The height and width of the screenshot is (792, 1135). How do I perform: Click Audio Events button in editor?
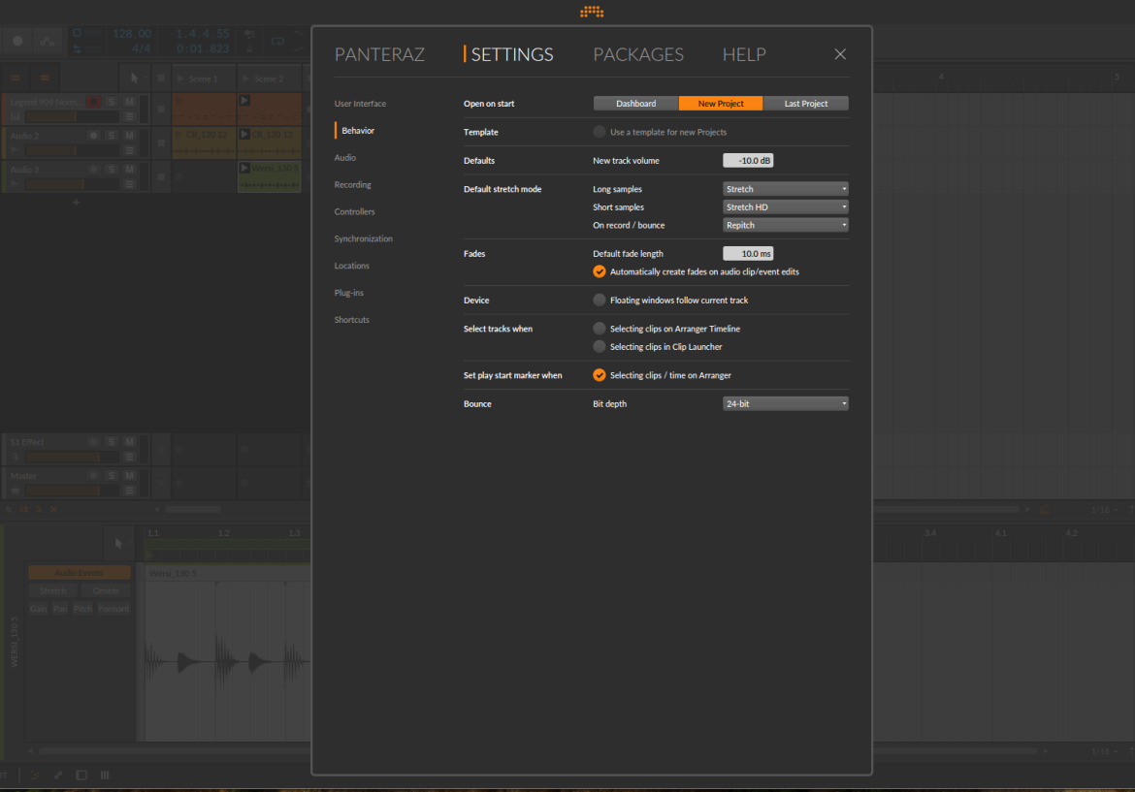coord(80,572)
